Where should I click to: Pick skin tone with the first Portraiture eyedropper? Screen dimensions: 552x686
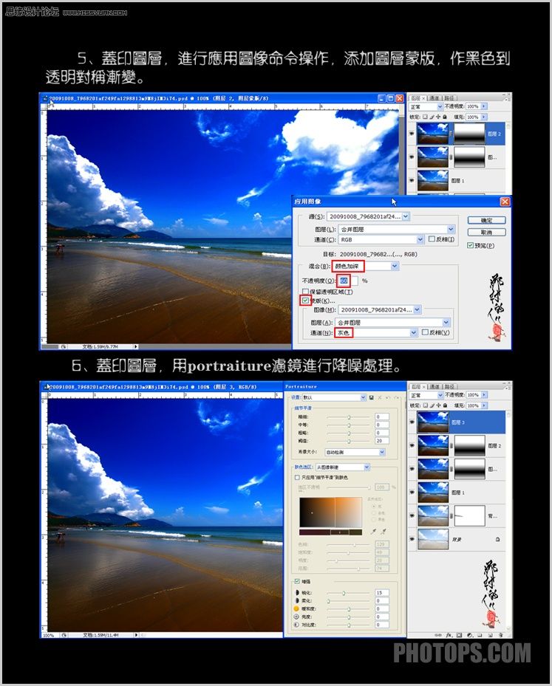pyautogui.click(x=373, y=531)
